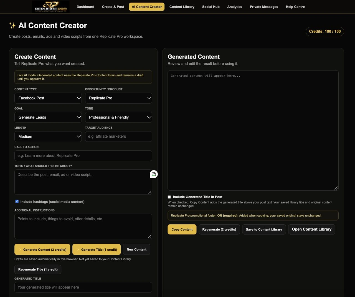
Task: Click the Copy Content button
Action: pyautogui.click(x=182, y=229)
